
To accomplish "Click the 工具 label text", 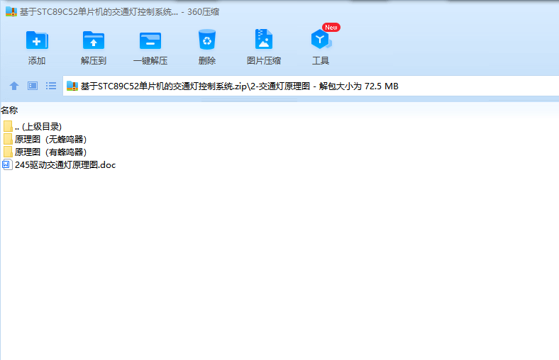I will click(321, 61).
